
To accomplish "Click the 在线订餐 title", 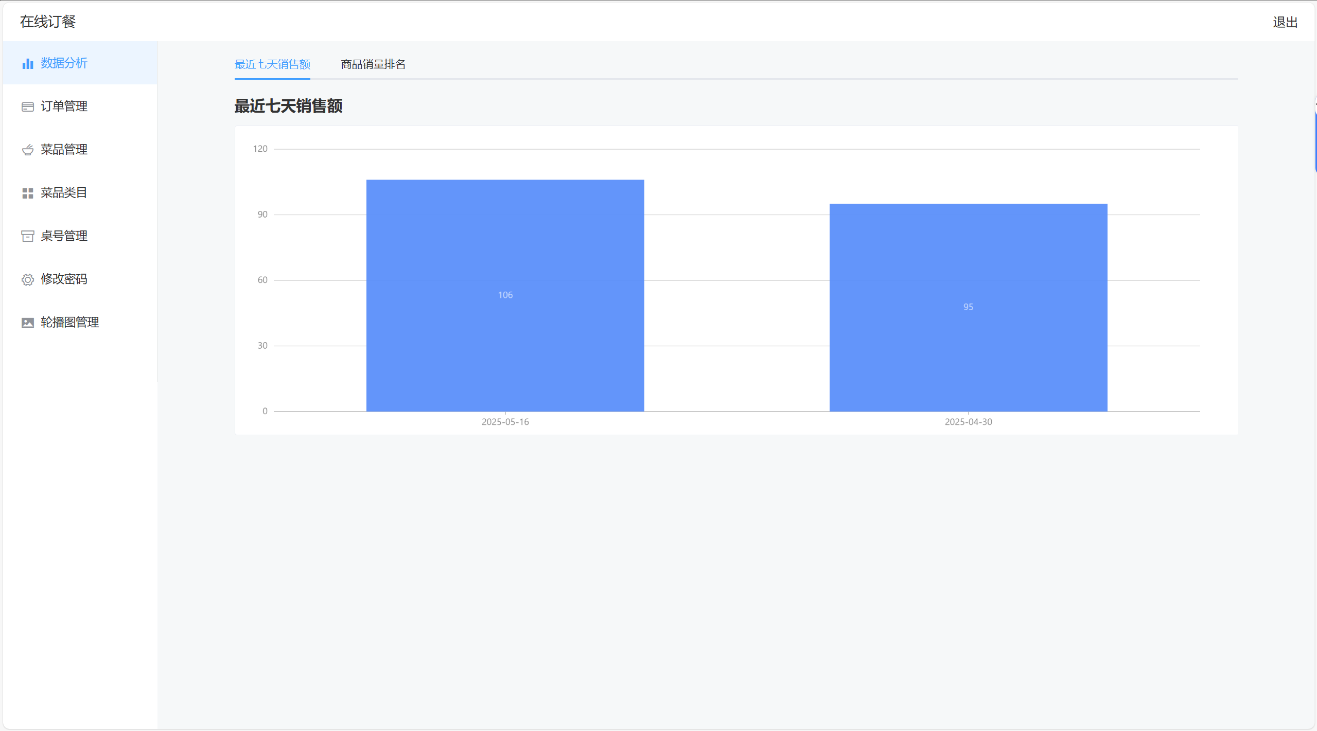I will click(48, 22).
